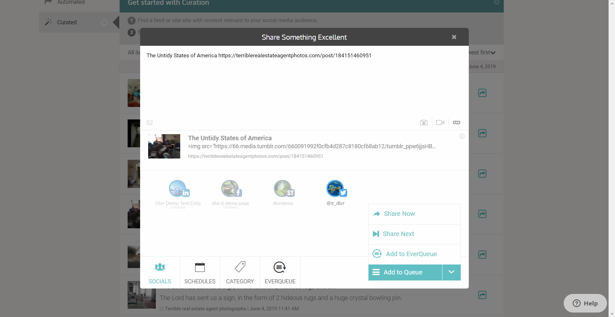Switch to the EVERQUEUE tab
Screen dimensions: 615x317
(280, 272)
